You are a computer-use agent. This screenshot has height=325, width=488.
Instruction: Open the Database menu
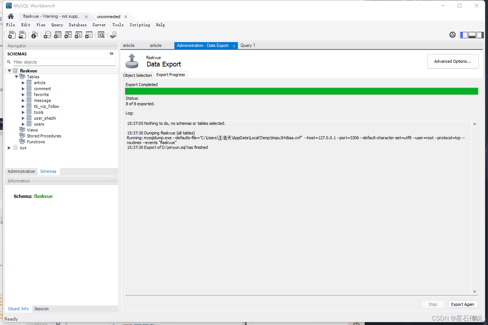(78, 25)
